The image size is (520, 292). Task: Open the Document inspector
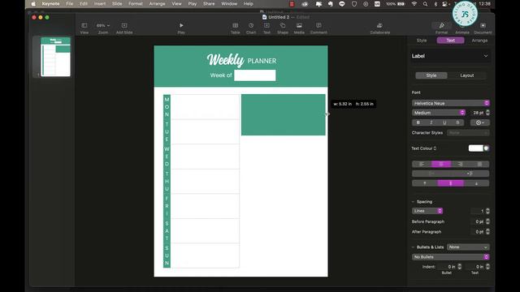point(483,28)
